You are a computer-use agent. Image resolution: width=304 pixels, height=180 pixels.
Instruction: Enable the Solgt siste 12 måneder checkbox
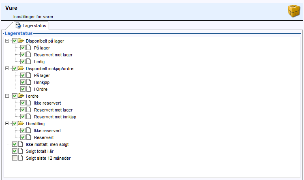point(15,158)
